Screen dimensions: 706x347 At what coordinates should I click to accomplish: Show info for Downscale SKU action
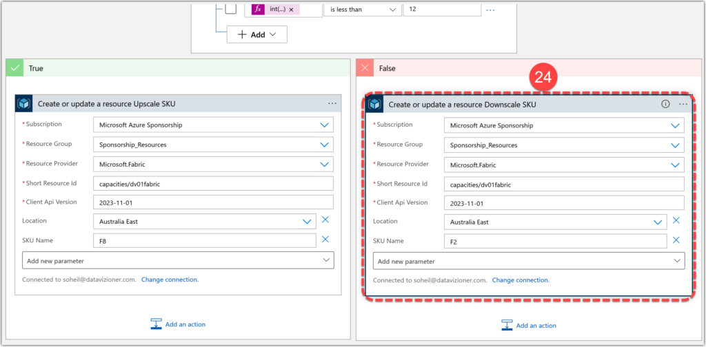pyautogui.click(x=665, y=104)
